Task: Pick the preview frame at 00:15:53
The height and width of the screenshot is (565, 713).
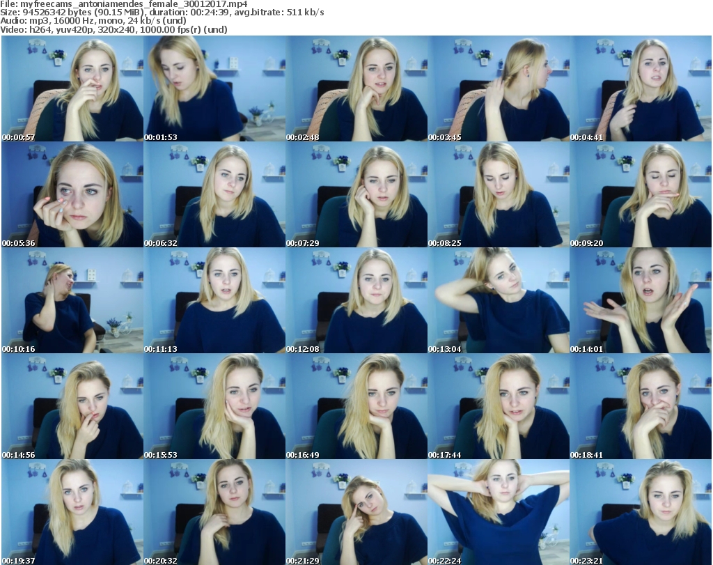Action: [x=214, y=406]
